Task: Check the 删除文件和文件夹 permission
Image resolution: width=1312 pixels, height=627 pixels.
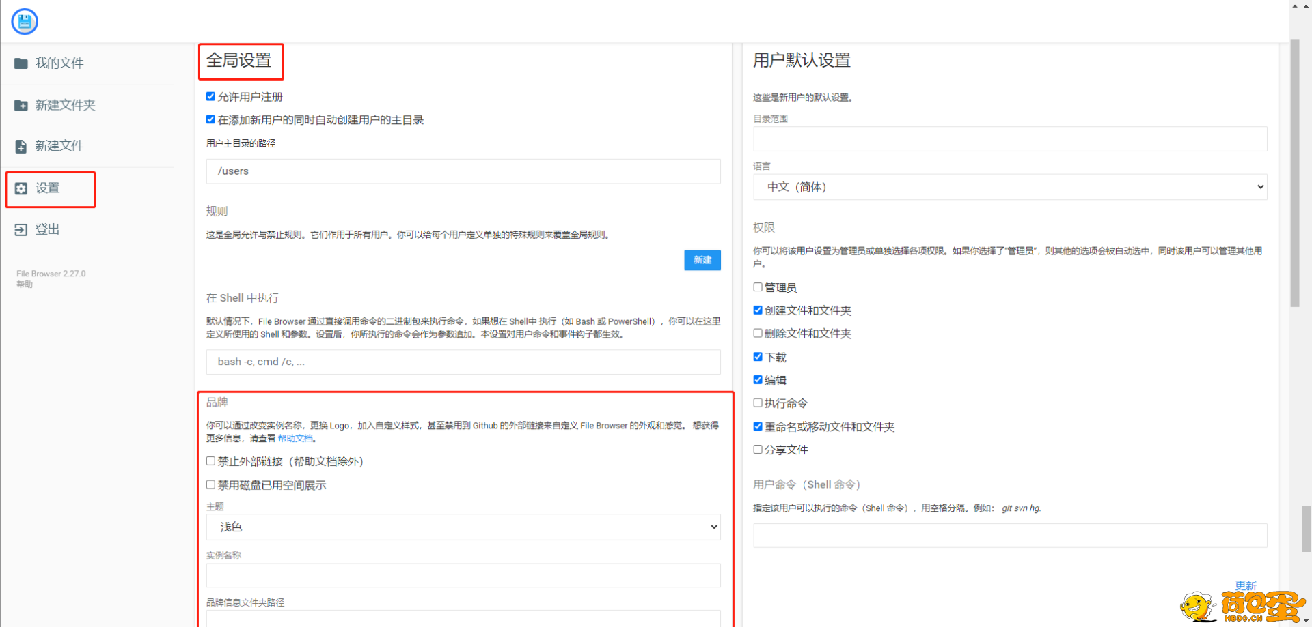Action: click(758, 333)
